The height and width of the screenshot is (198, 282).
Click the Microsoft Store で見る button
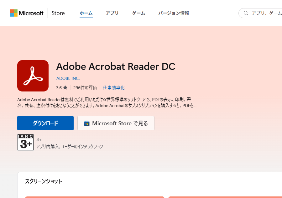(116, 123)
